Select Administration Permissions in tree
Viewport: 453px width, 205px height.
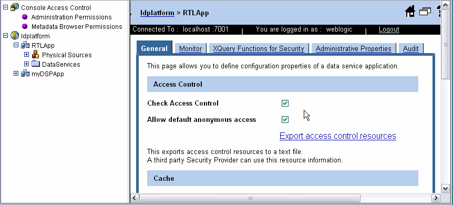[x=71, y=17]
